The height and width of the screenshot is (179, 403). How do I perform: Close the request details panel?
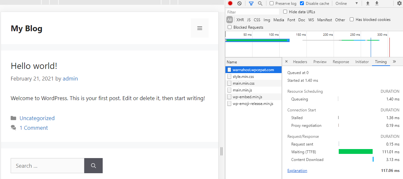pos(286,61)
